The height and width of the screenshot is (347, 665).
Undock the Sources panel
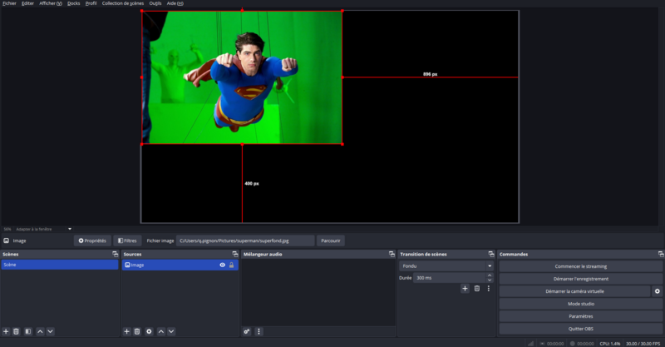(x=235, y=254)
